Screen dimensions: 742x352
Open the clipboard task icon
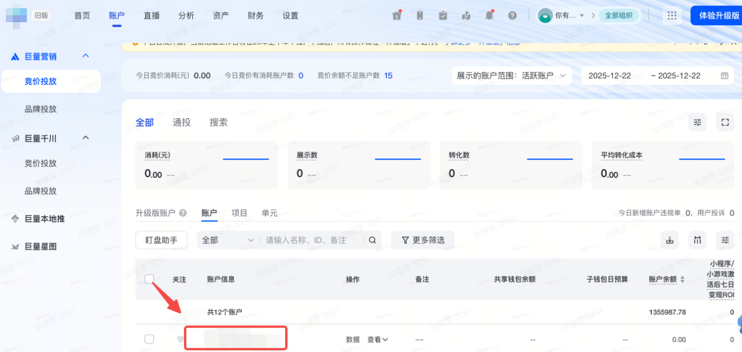443,16
